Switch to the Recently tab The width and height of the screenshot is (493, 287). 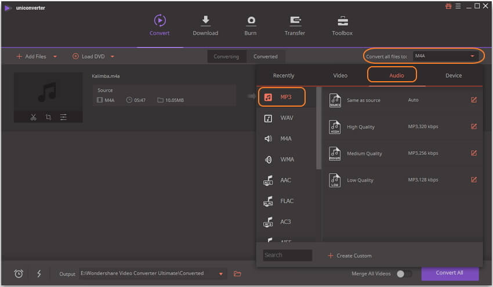pos(284,75)
